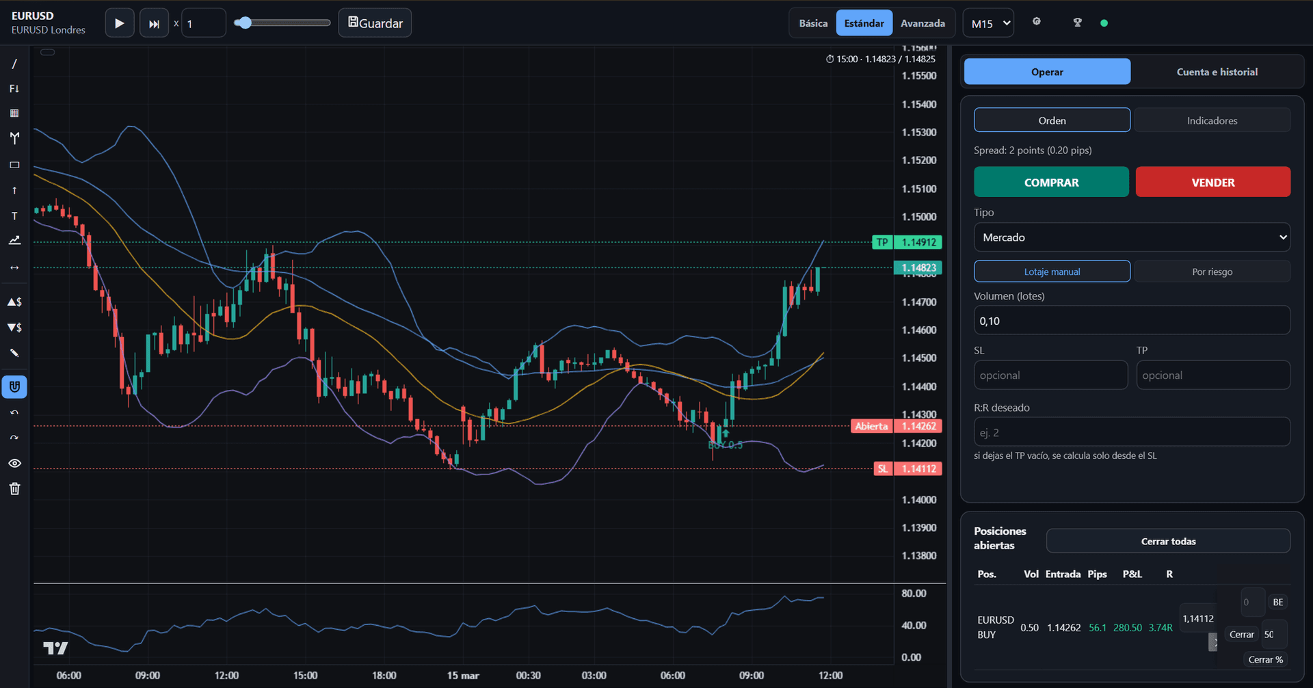
Task: Choose the short position dollar tool
Action: pos(14,328)
